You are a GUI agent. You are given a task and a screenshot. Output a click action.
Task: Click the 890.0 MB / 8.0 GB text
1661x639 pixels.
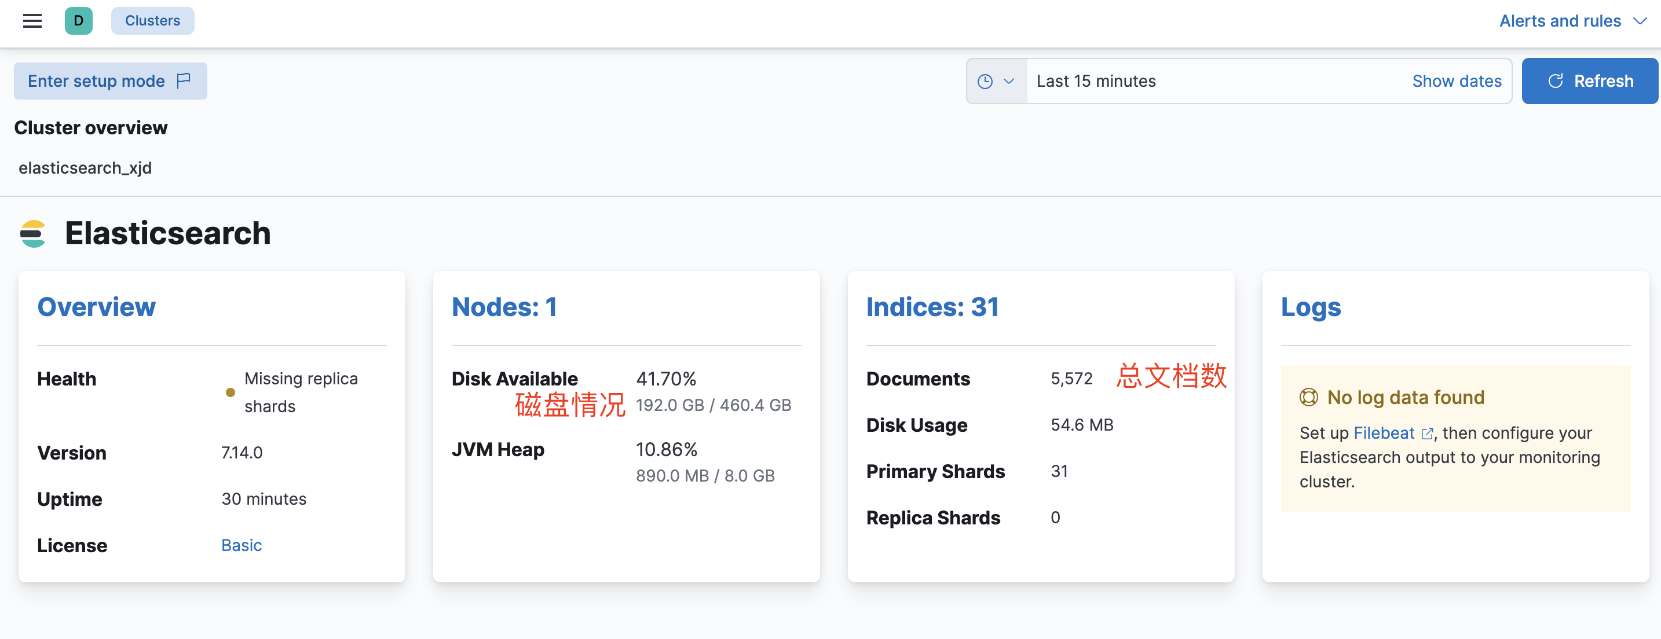click(705, 476)
